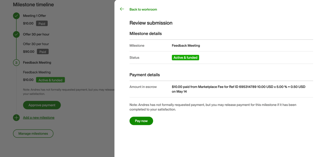Screen dimensions: 323x157
Task: Open the Back to workroom link
Action: click(x=143, y=9)
